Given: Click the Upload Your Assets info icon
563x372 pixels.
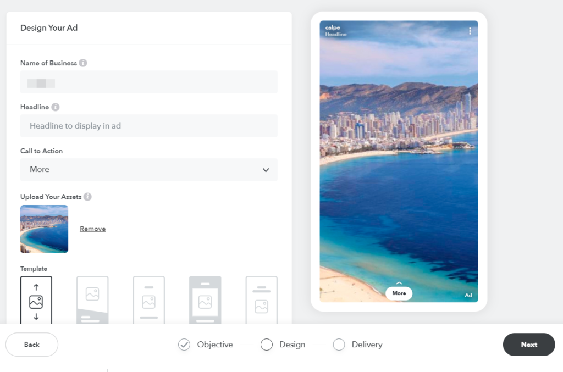Looking at the screenshot, I should click(87, 197).
